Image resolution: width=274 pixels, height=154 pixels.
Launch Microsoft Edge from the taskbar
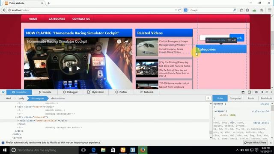[x=93, y=150]
